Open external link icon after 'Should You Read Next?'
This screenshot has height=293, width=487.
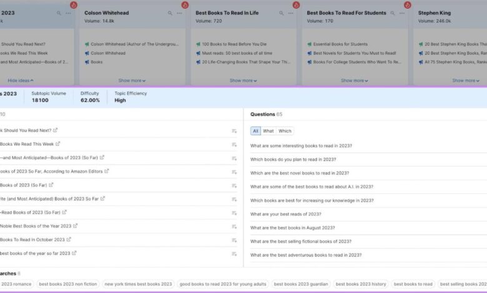(x=56, y=130)
